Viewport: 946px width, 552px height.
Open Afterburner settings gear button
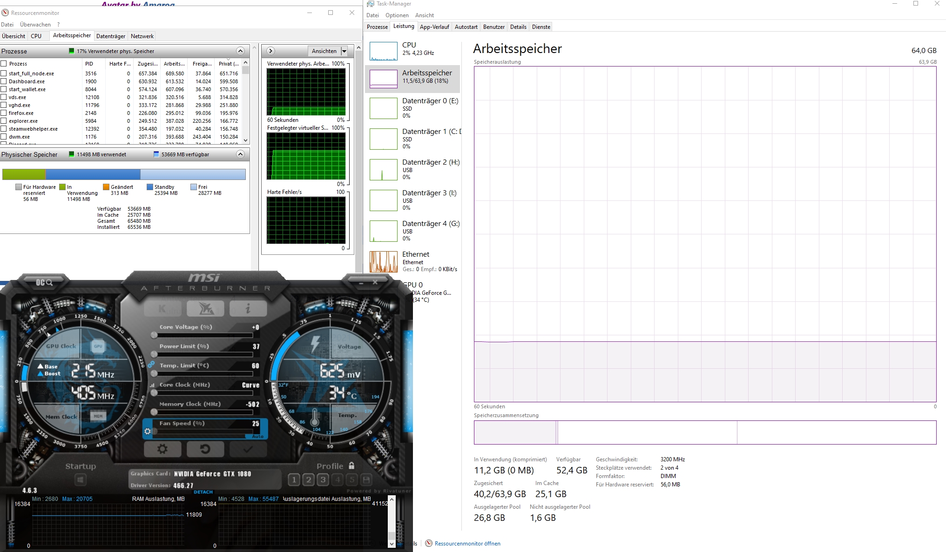click(162, 449)
